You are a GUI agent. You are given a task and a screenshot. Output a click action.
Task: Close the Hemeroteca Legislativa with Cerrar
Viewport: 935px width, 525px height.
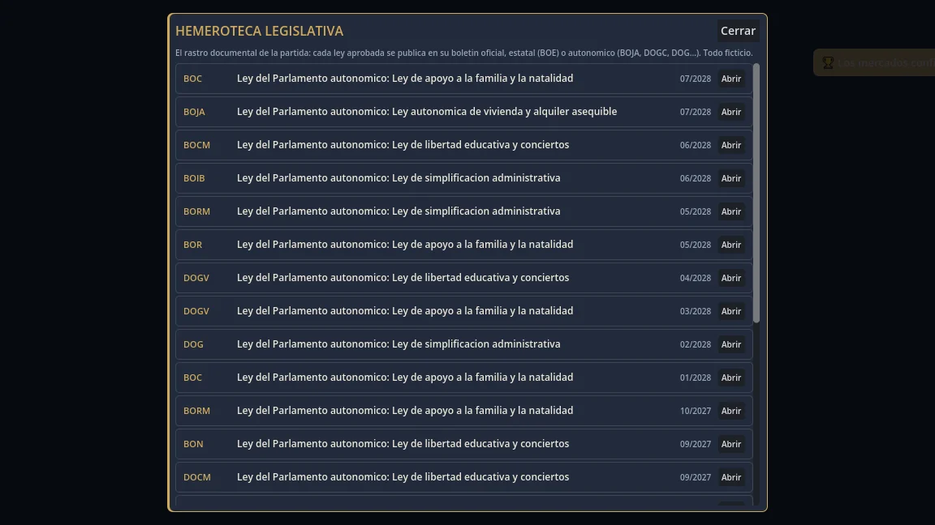pos(738,31)
